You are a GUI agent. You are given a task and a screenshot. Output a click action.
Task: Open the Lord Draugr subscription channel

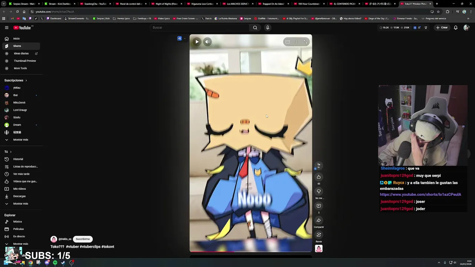pyautogui.click(x=20, y=110)
